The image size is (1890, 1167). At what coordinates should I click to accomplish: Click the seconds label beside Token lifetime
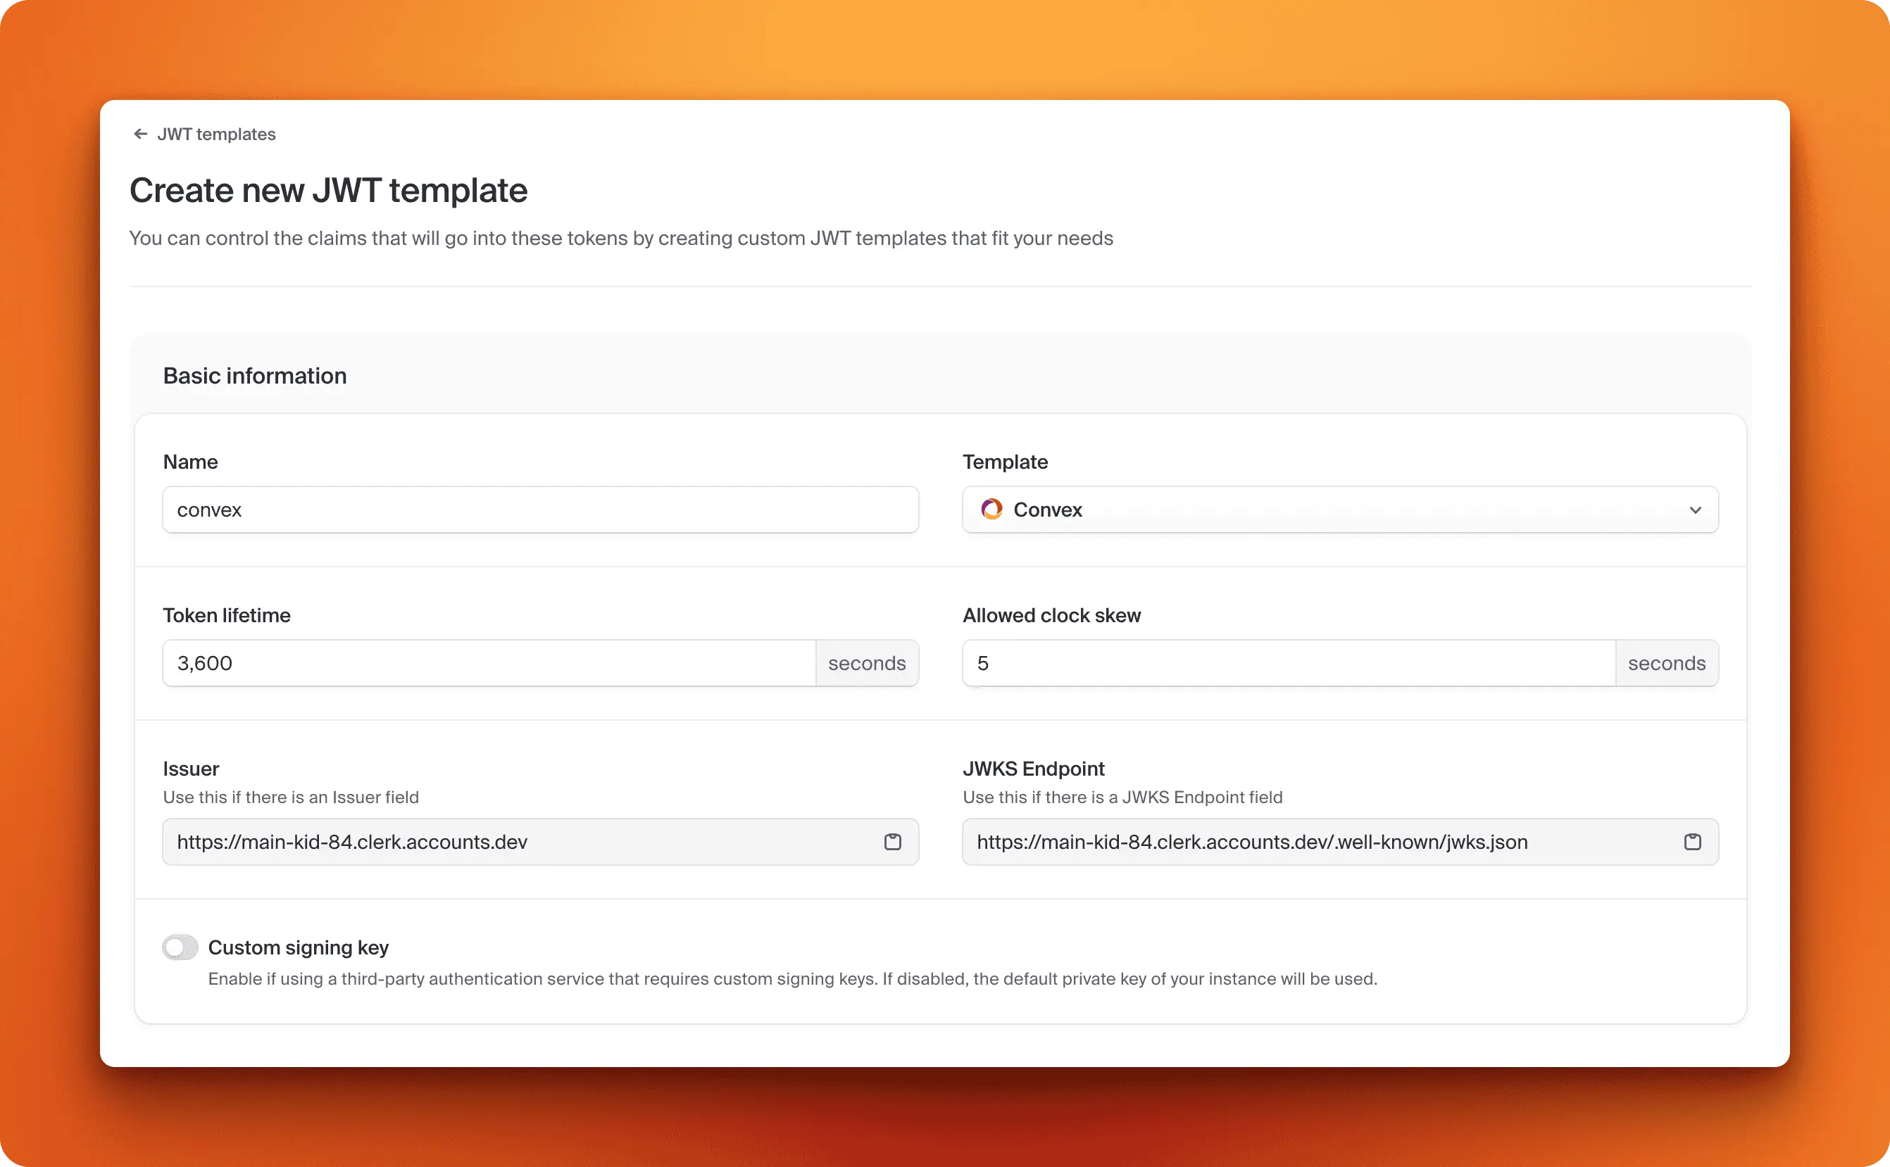pyautogui.click(x=867, y=663)
